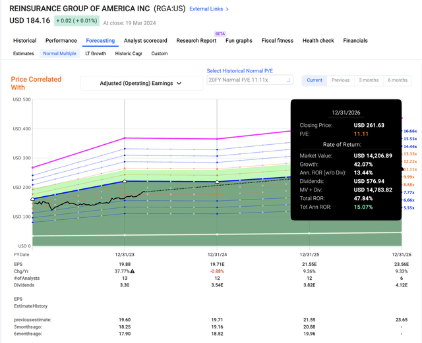Click the orange 11.11x normal P/E label

tap(410, 169)
